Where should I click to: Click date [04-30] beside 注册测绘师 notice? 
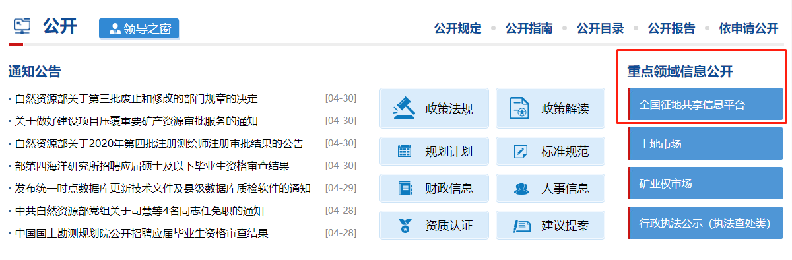341,143
